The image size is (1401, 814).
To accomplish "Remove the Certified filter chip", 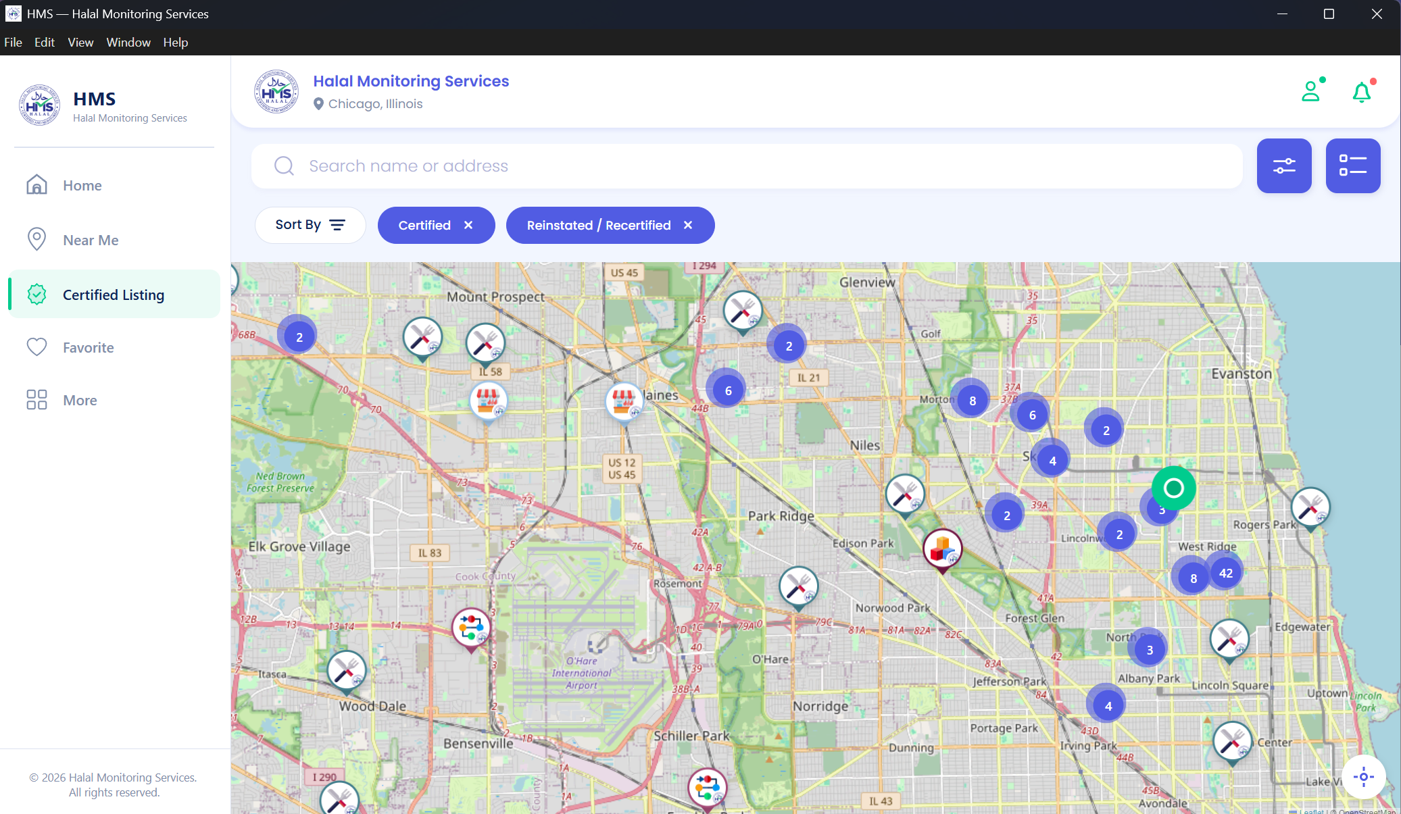I will (x=468, y=225).
